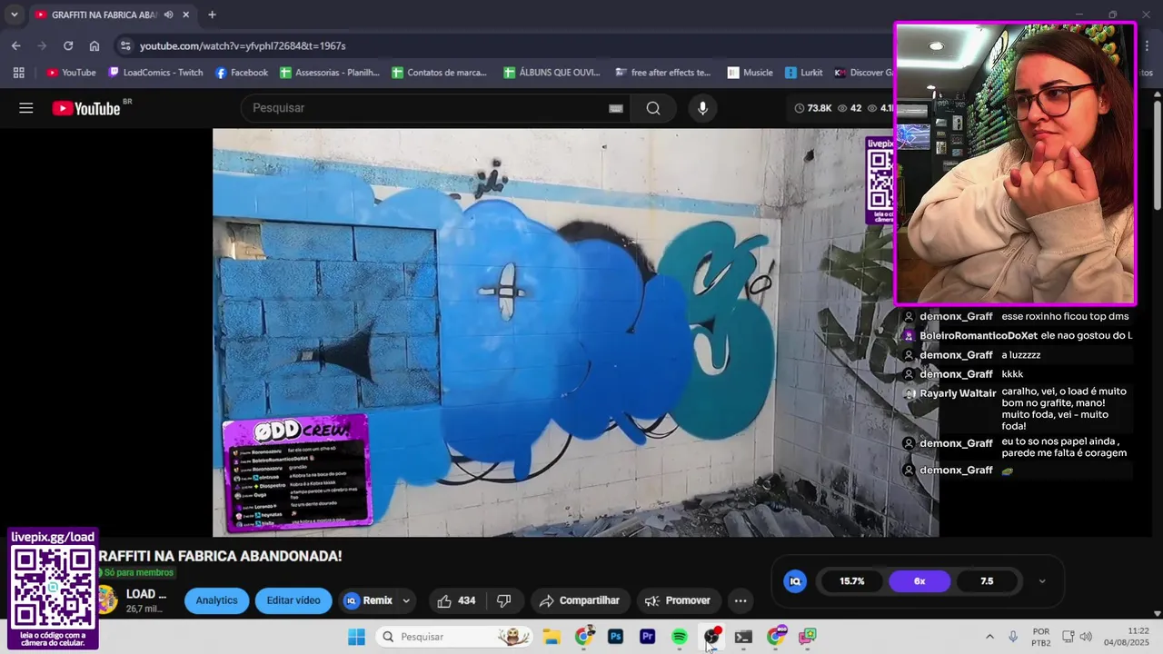Start voice search with the microphone icon
1163x654 pixels.
pyautogui.click(x=702, y=108)
